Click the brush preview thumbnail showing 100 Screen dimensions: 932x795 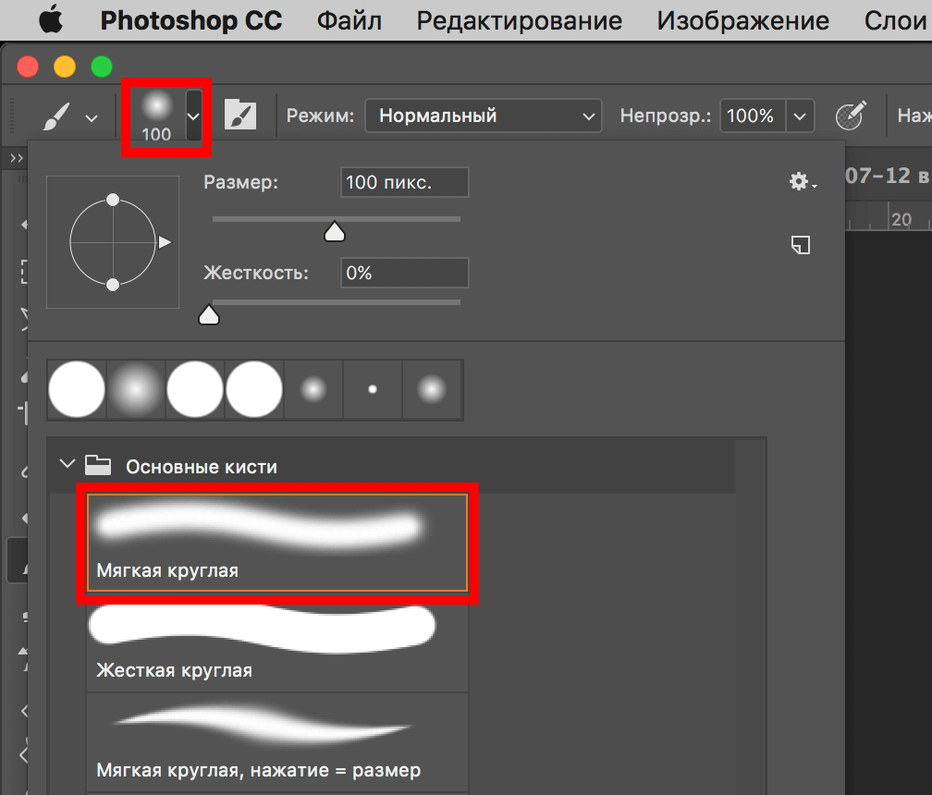point(156,116)
